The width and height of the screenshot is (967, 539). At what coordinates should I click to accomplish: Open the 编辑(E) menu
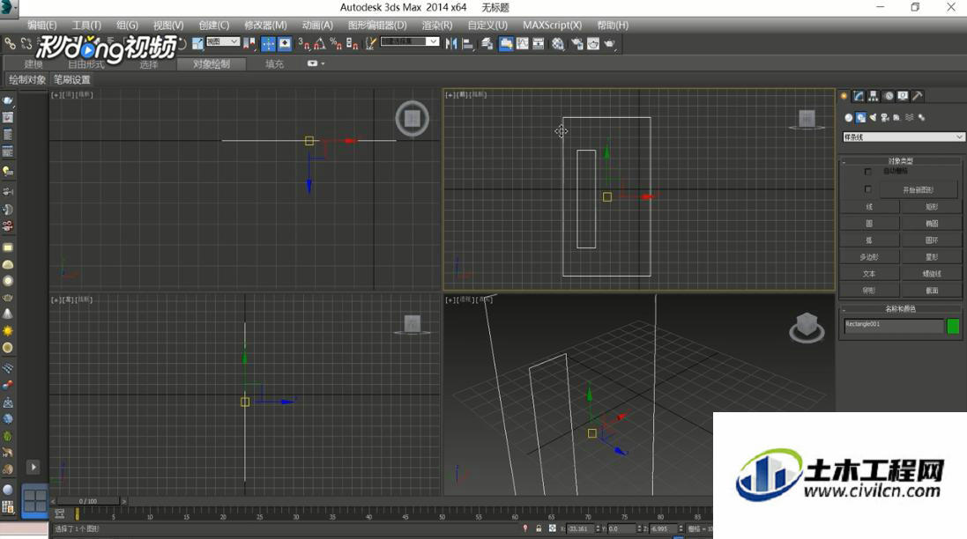point(42,26)
